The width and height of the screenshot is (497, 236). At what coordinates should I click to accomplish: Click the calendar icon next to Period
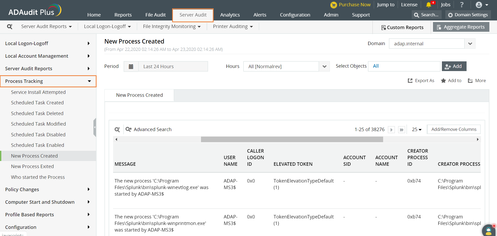coord(131,66)
